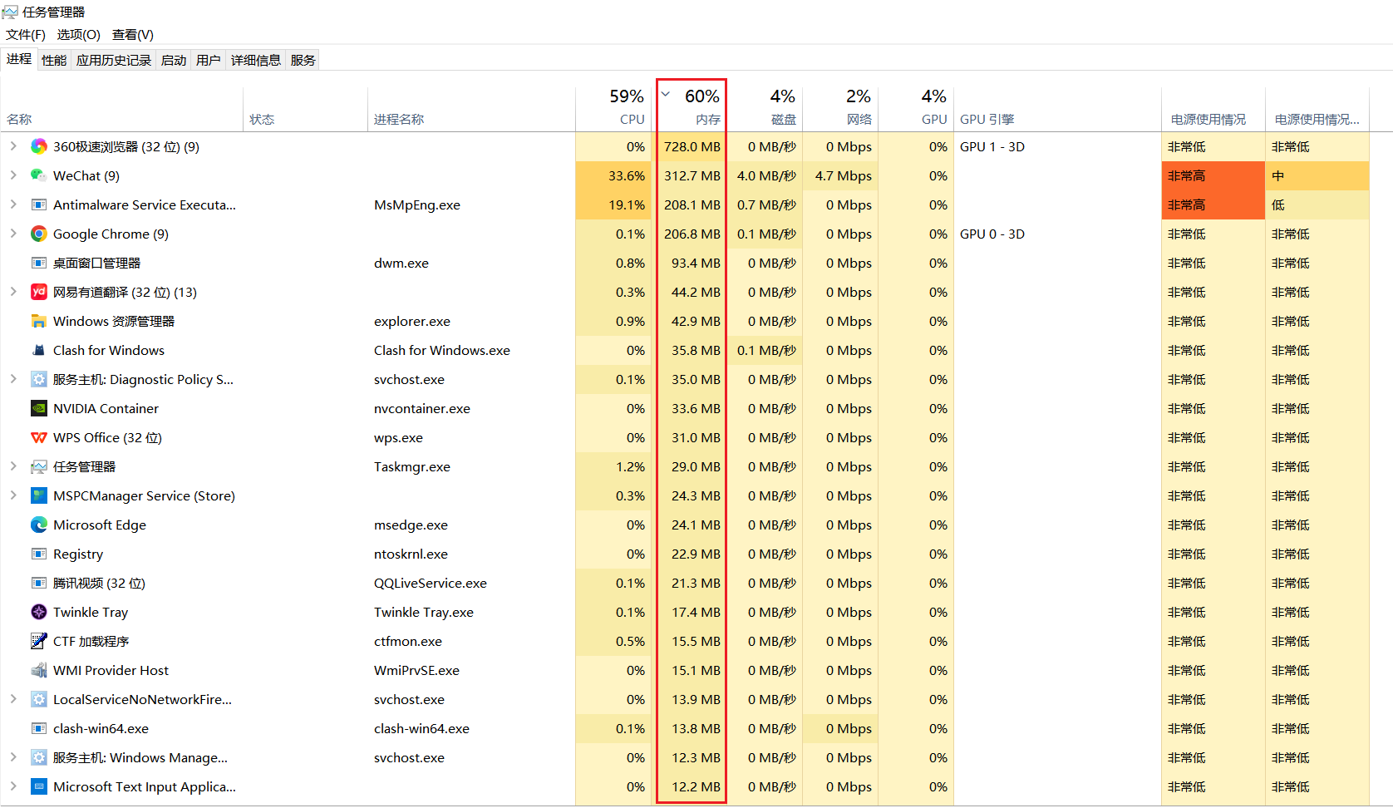Viewport: 1393px width, 808px height.
Task: Click WeChat's 33.6% CPU value
Action: (627, 176)
